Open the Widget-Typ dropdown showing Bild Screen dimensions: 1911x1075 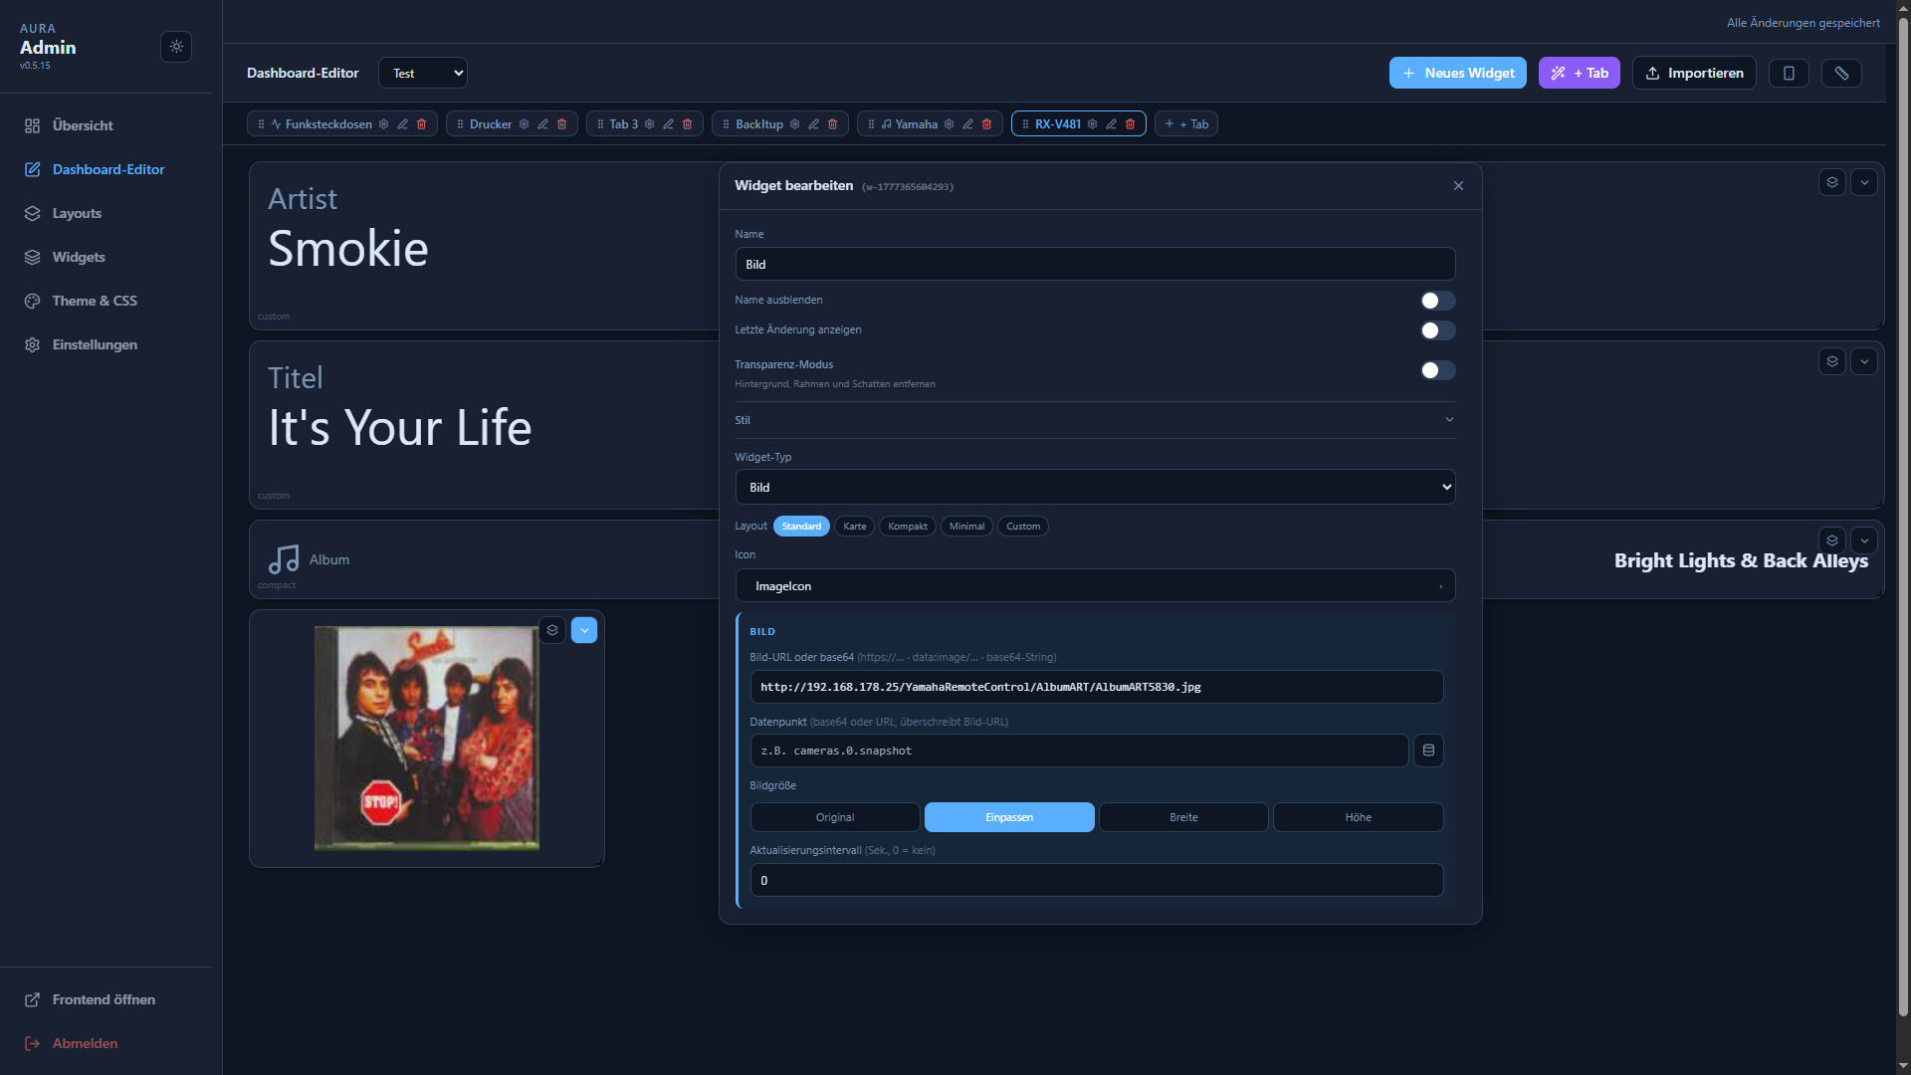[1095, 487]
